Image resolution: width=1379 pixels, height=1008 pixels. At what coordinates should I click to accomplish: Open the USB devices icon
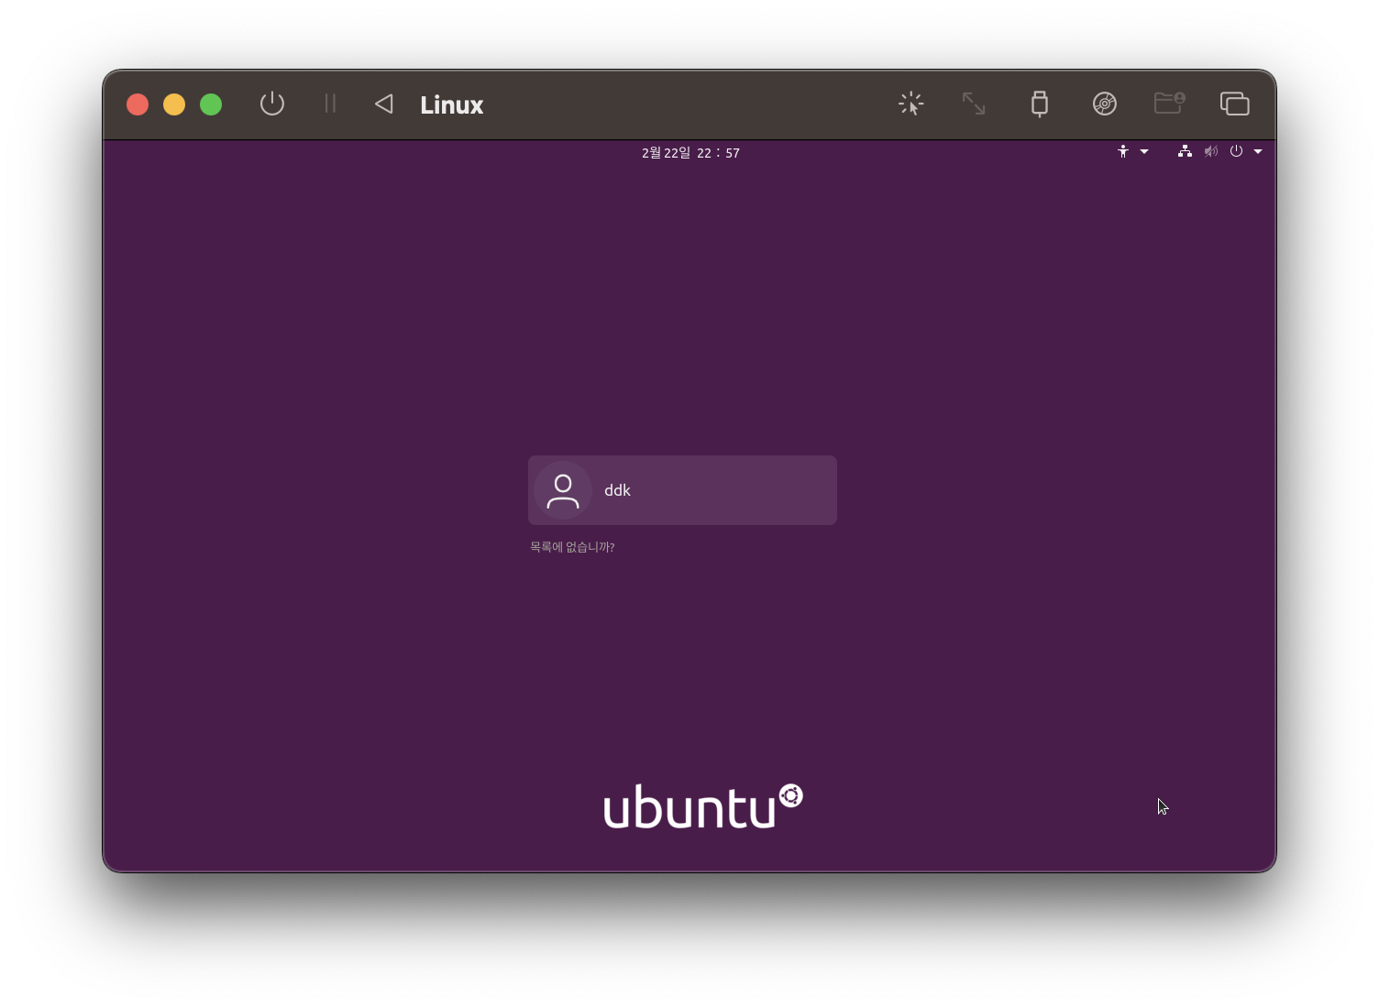(x=1039, y=104)
